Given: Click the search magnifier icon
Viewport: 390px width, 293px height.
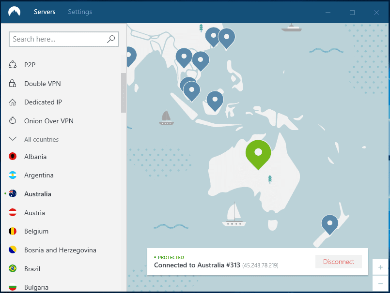Looking at the screenshot, I should (111, 39).
